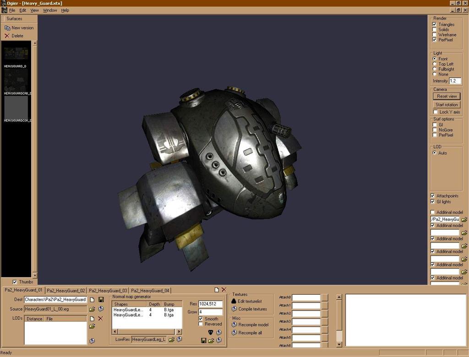Open the File menu
This screenshot has width=469, height=357.
12,11
